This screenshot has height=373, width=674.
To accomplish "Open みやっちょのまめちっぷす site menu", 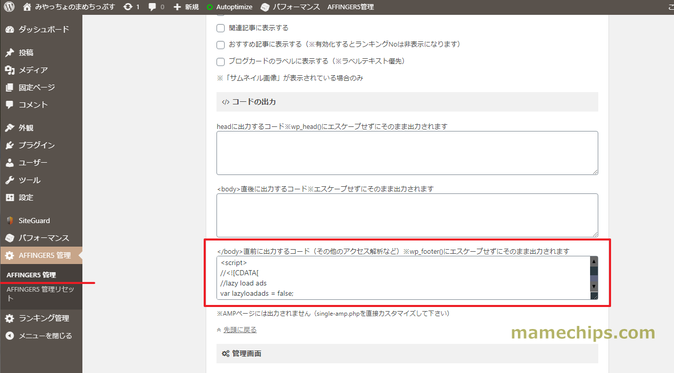I will pyautogui.click(x=75, y=7).
